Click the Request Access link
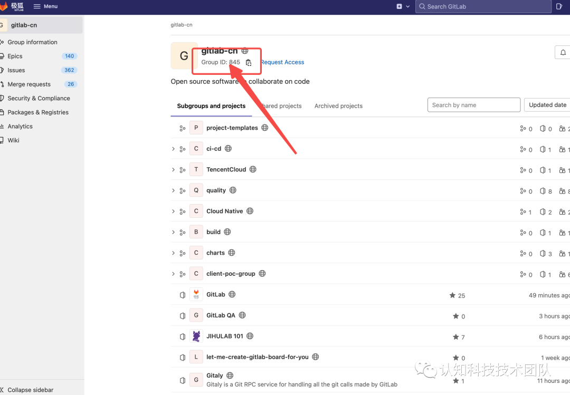Screen dimensions: 570x395 [282, 62]
